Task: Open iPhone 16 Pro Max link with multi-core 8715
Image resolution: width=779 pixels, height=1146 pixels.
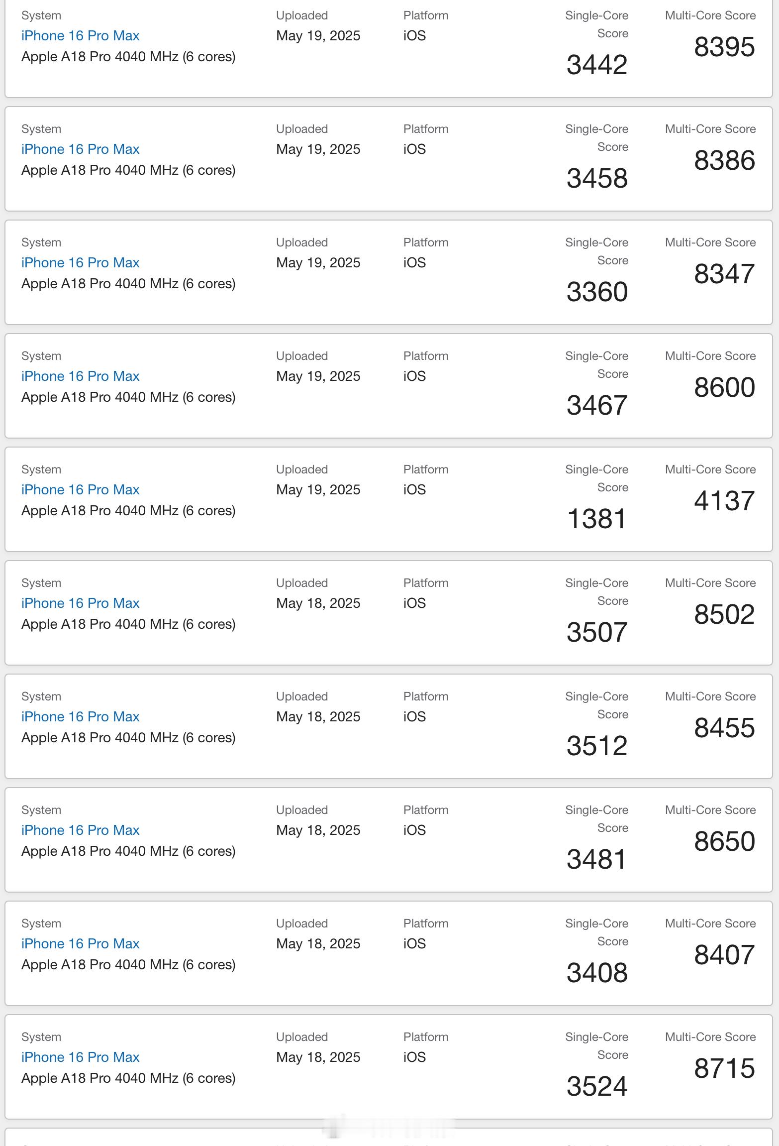Action: 80,1057
